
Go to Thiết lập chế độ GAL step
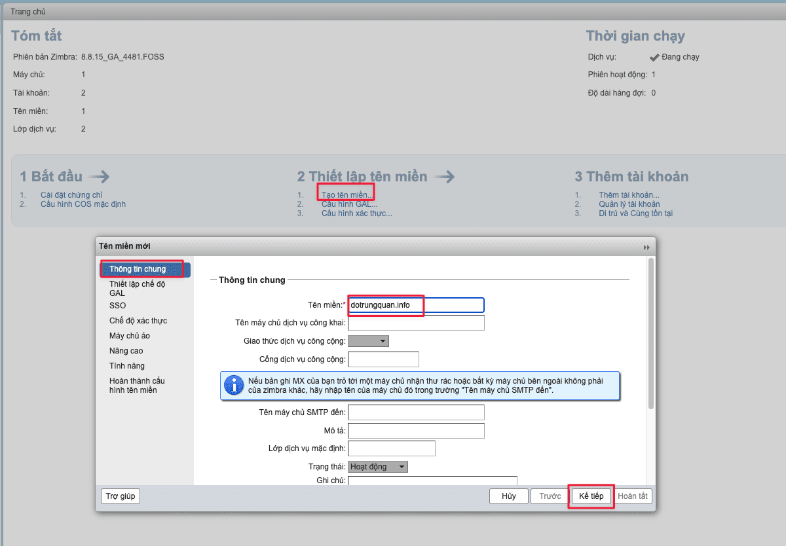137,289
